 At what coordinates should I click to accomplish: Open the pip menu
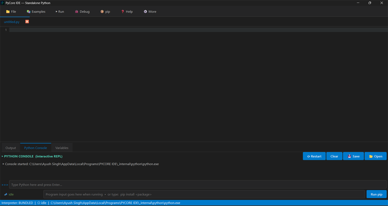pos(105,12)
